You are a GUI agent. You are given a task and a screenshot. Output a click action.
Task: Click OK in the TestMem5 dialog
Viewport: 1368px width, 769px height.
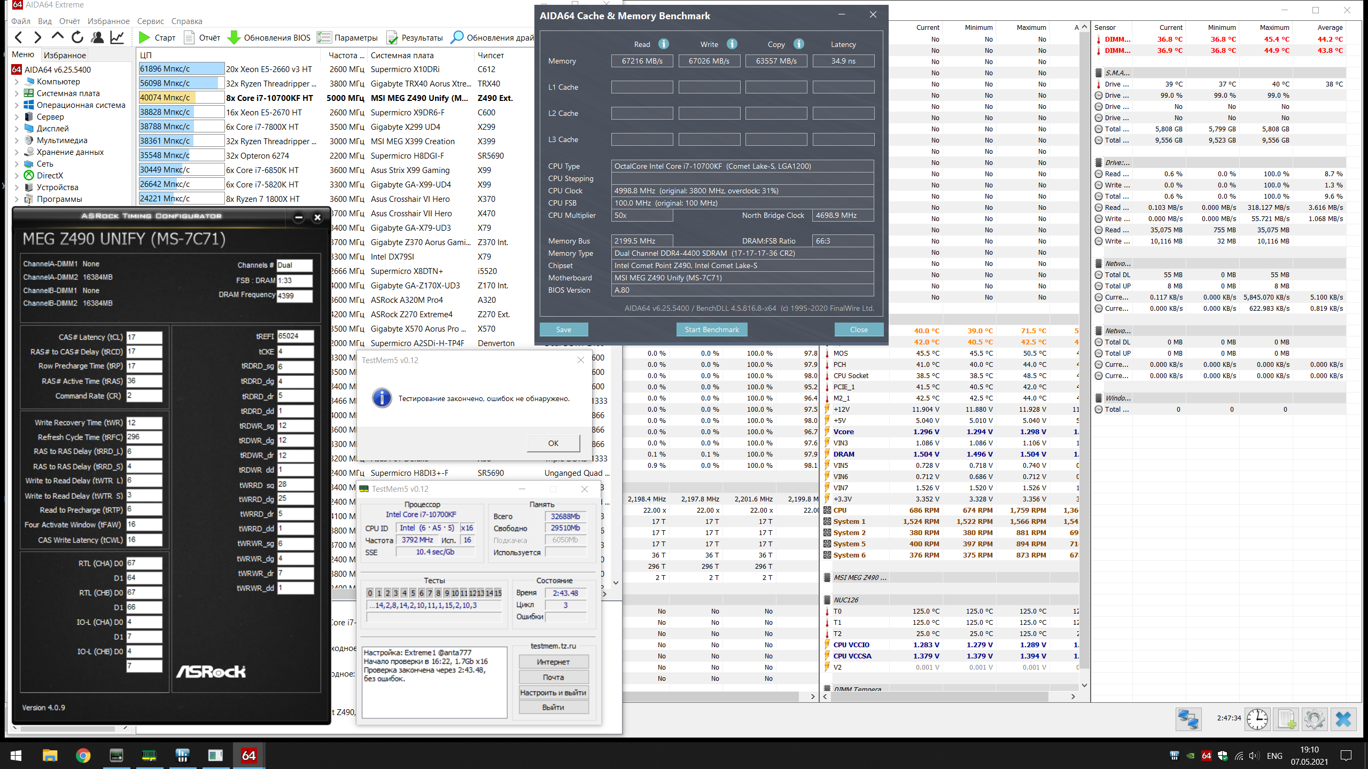pyautogui.click(x=553, y=443)
